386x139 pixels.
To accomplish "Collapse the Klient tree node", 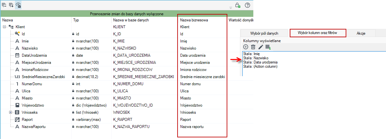I will (4, 27).
